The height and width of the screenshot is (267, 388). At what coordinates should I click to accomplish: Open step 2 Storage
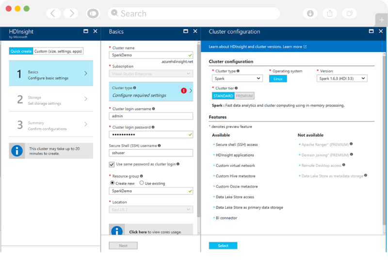point(51,99)
